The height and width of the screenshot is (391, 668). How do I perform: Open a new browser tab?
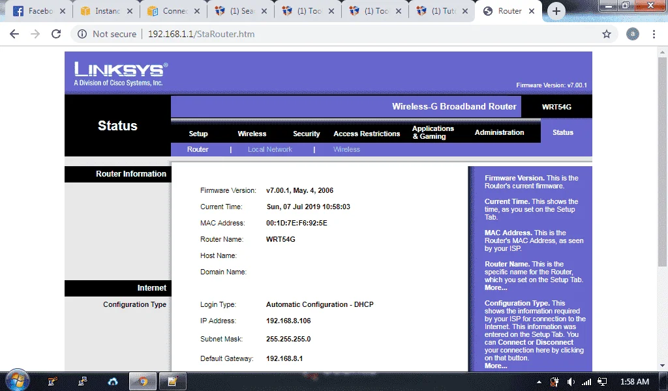pyautogui.click(x=556, y=12)
